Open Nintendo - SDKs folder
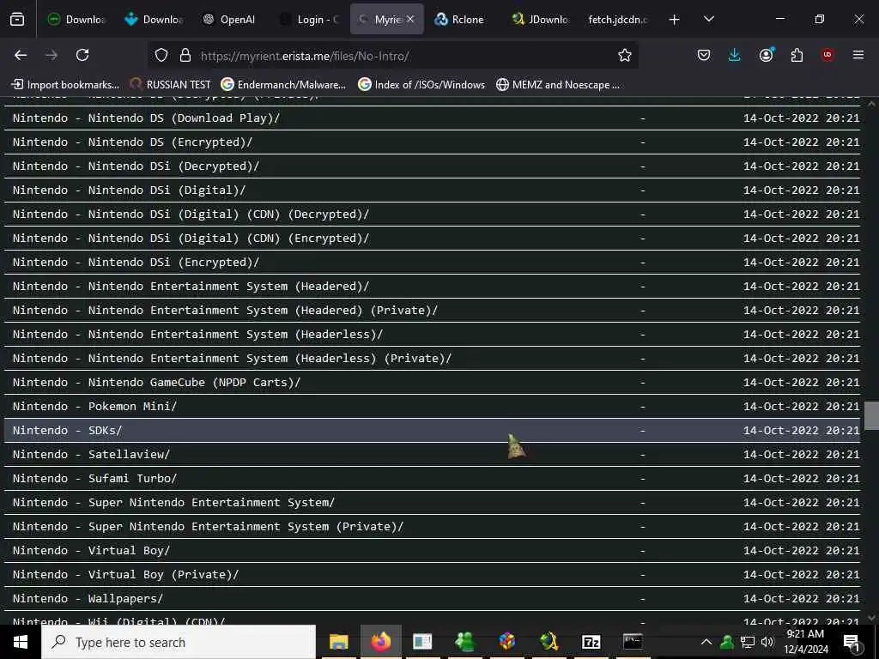This screenshot has width=879, height=659. (x=67, y=431)
